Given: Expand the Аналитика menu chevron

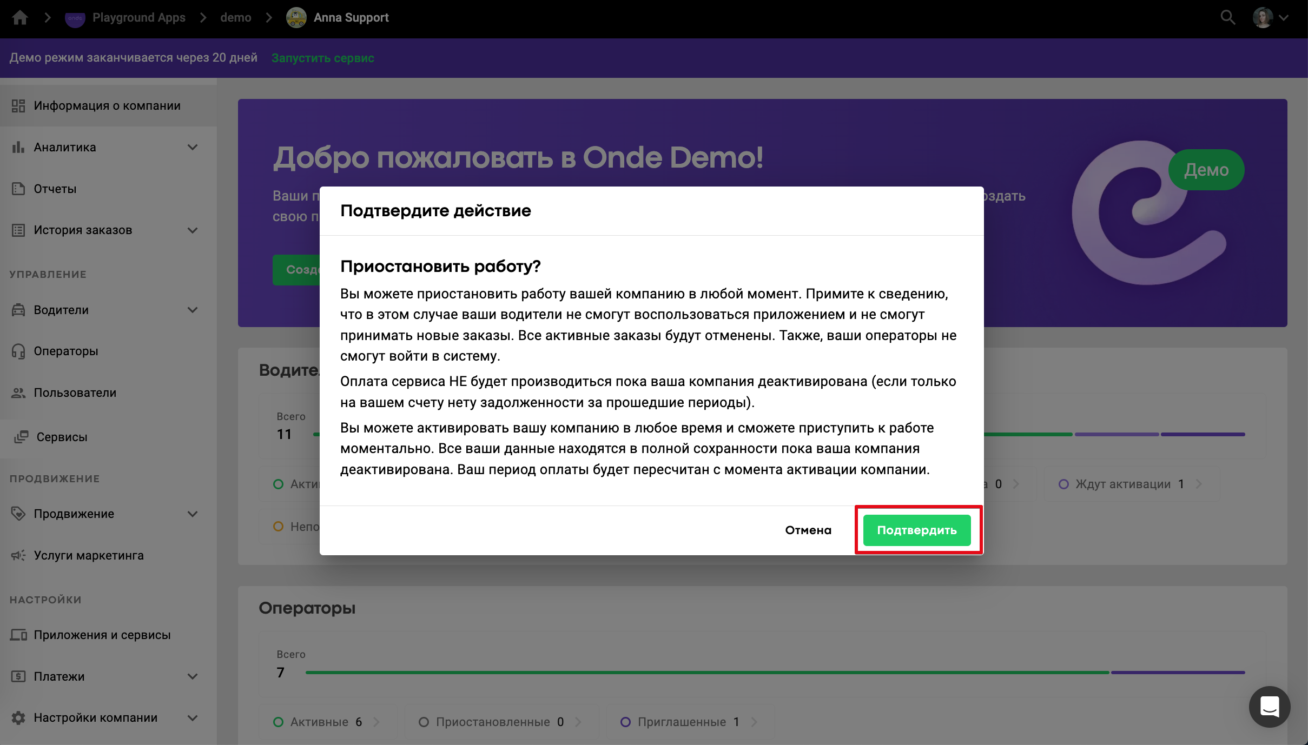Looking at the screenshot, I should pyautogui.click(x=193, y=147).
